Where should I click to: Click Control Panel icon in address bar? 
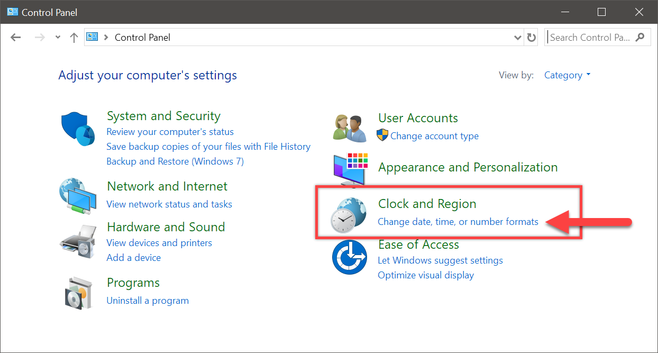point(92,37)
